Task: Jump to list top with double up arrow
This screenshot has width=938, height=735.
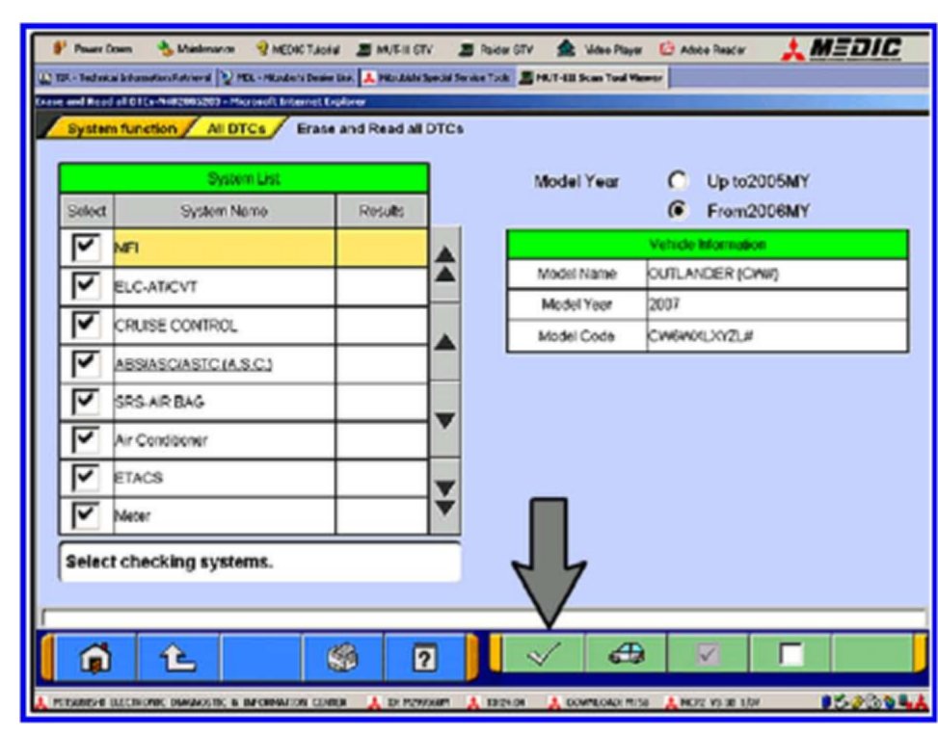Action: (x=444, y=264)
